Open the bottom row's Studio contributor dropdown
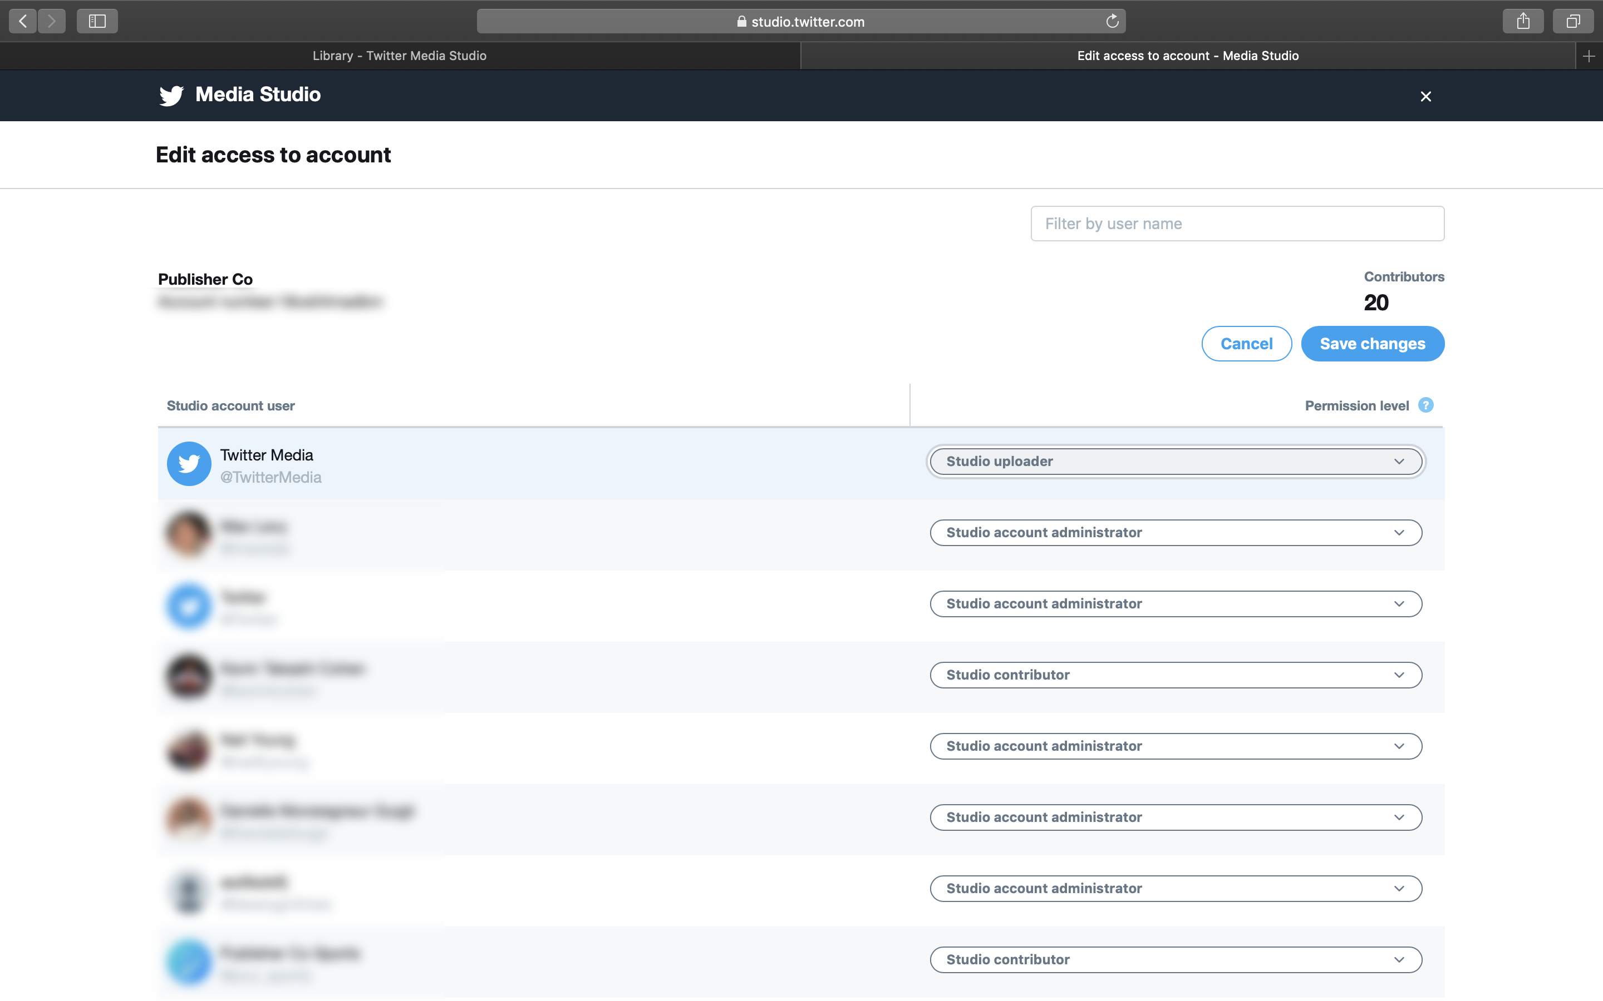This screenshot has height=1001, width=1603. [x=1176, y=959]
